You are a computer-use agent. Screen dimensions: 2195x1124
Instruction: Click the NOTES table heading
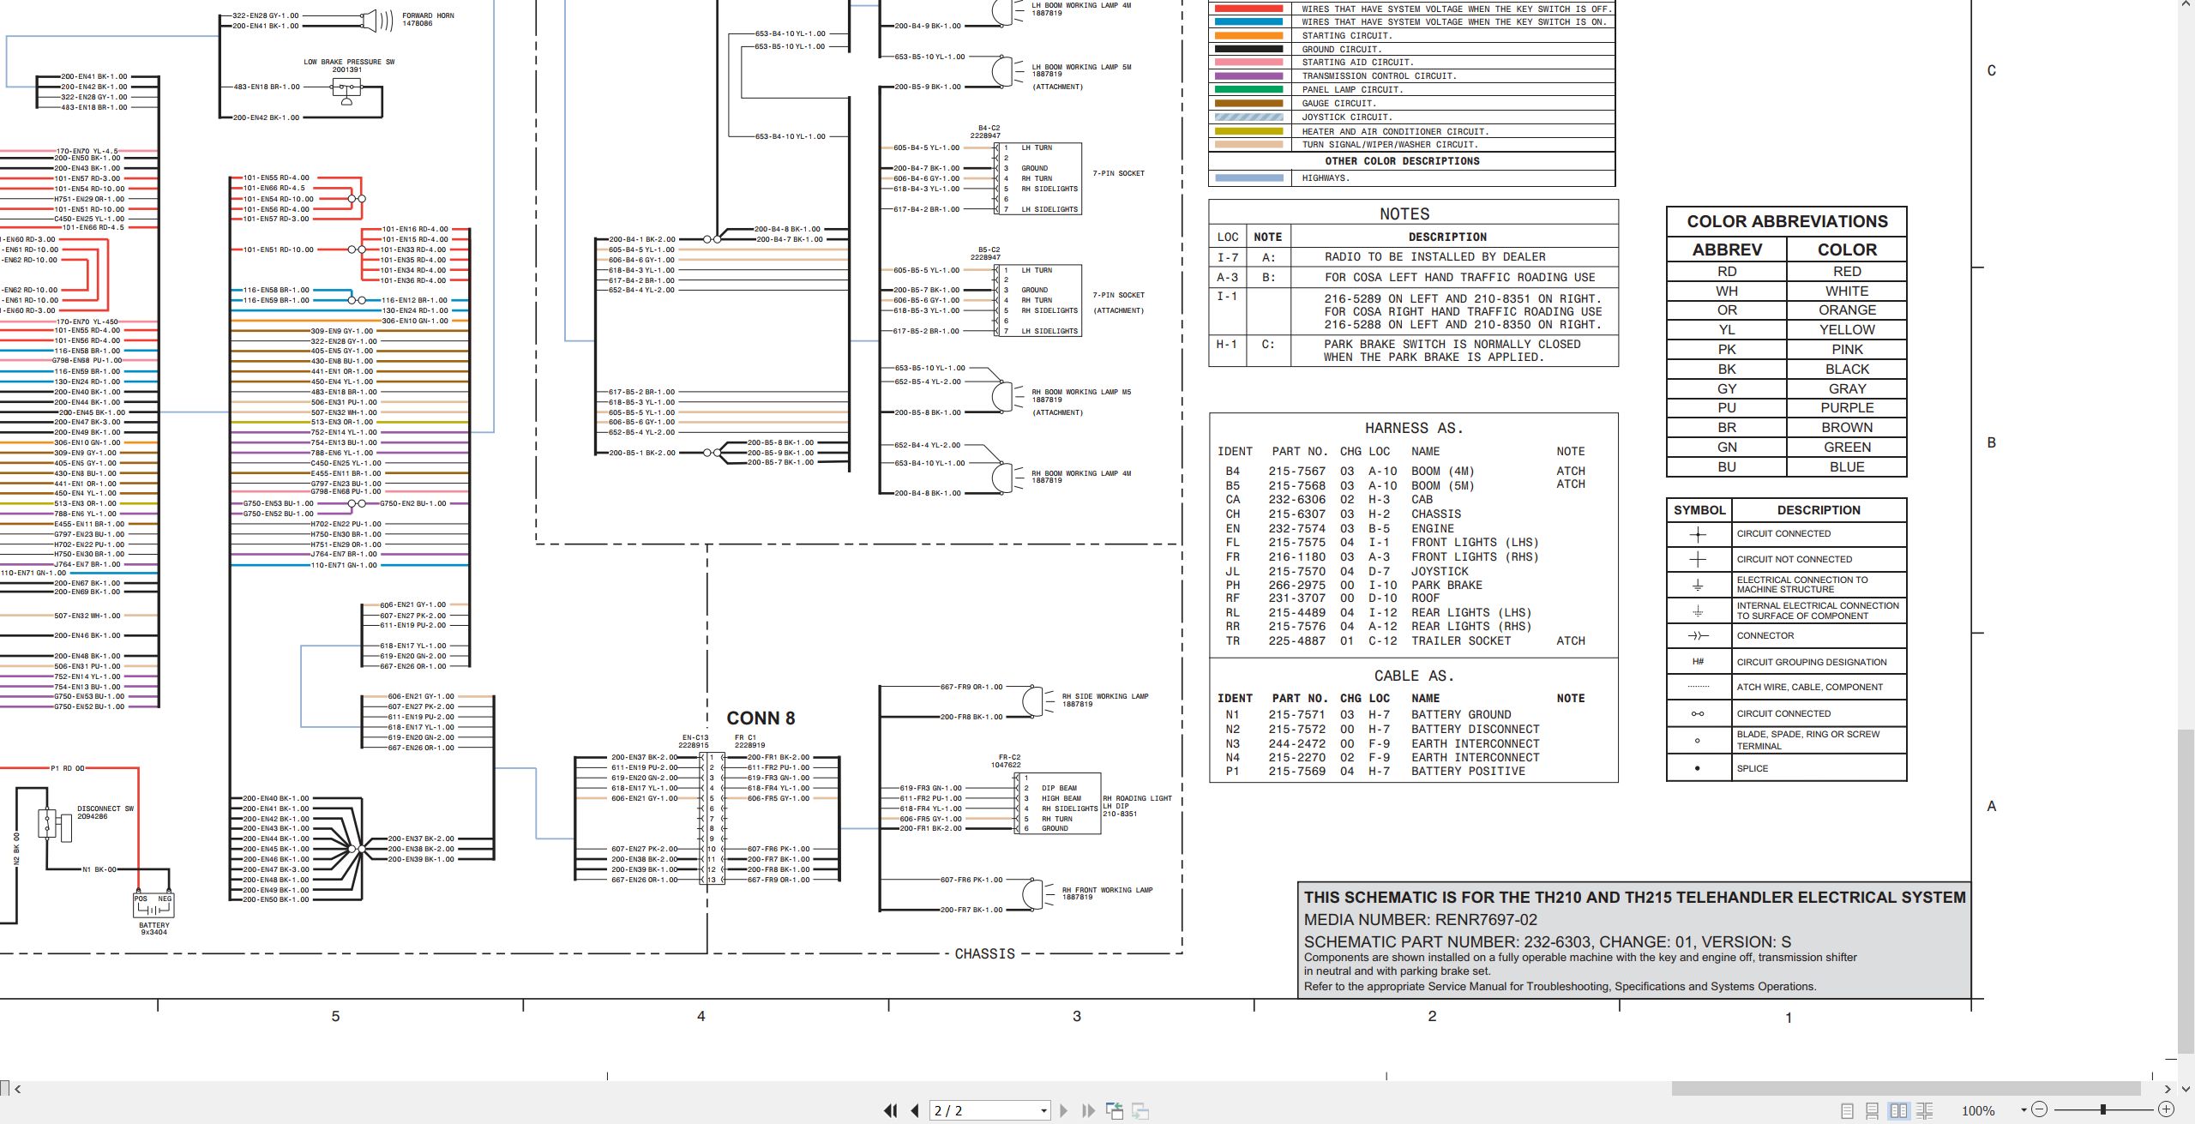tap(1404, 213)
